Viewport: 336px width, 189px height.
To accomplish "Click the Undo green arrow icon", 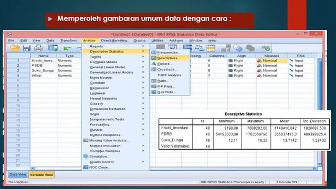I will click(x=67, y=48).
